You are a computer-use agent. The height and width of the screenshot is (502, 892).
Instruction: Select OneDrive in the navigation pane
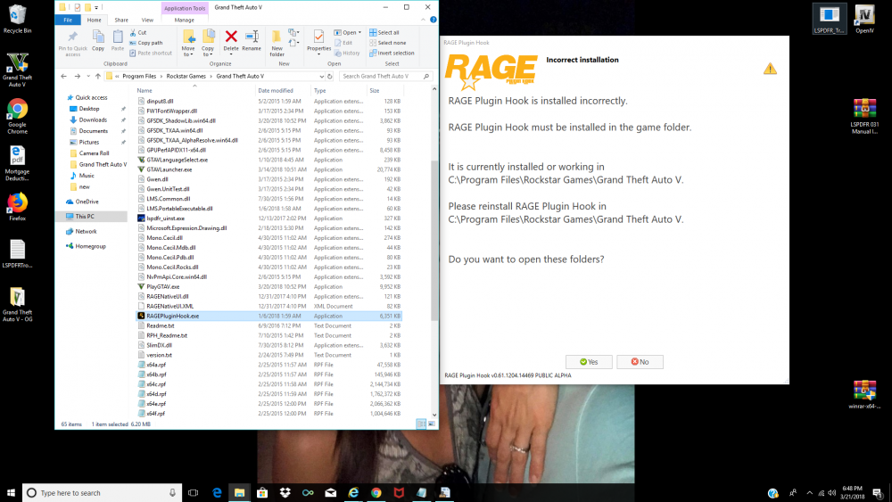pyautogui.click(x=87, y=202)
